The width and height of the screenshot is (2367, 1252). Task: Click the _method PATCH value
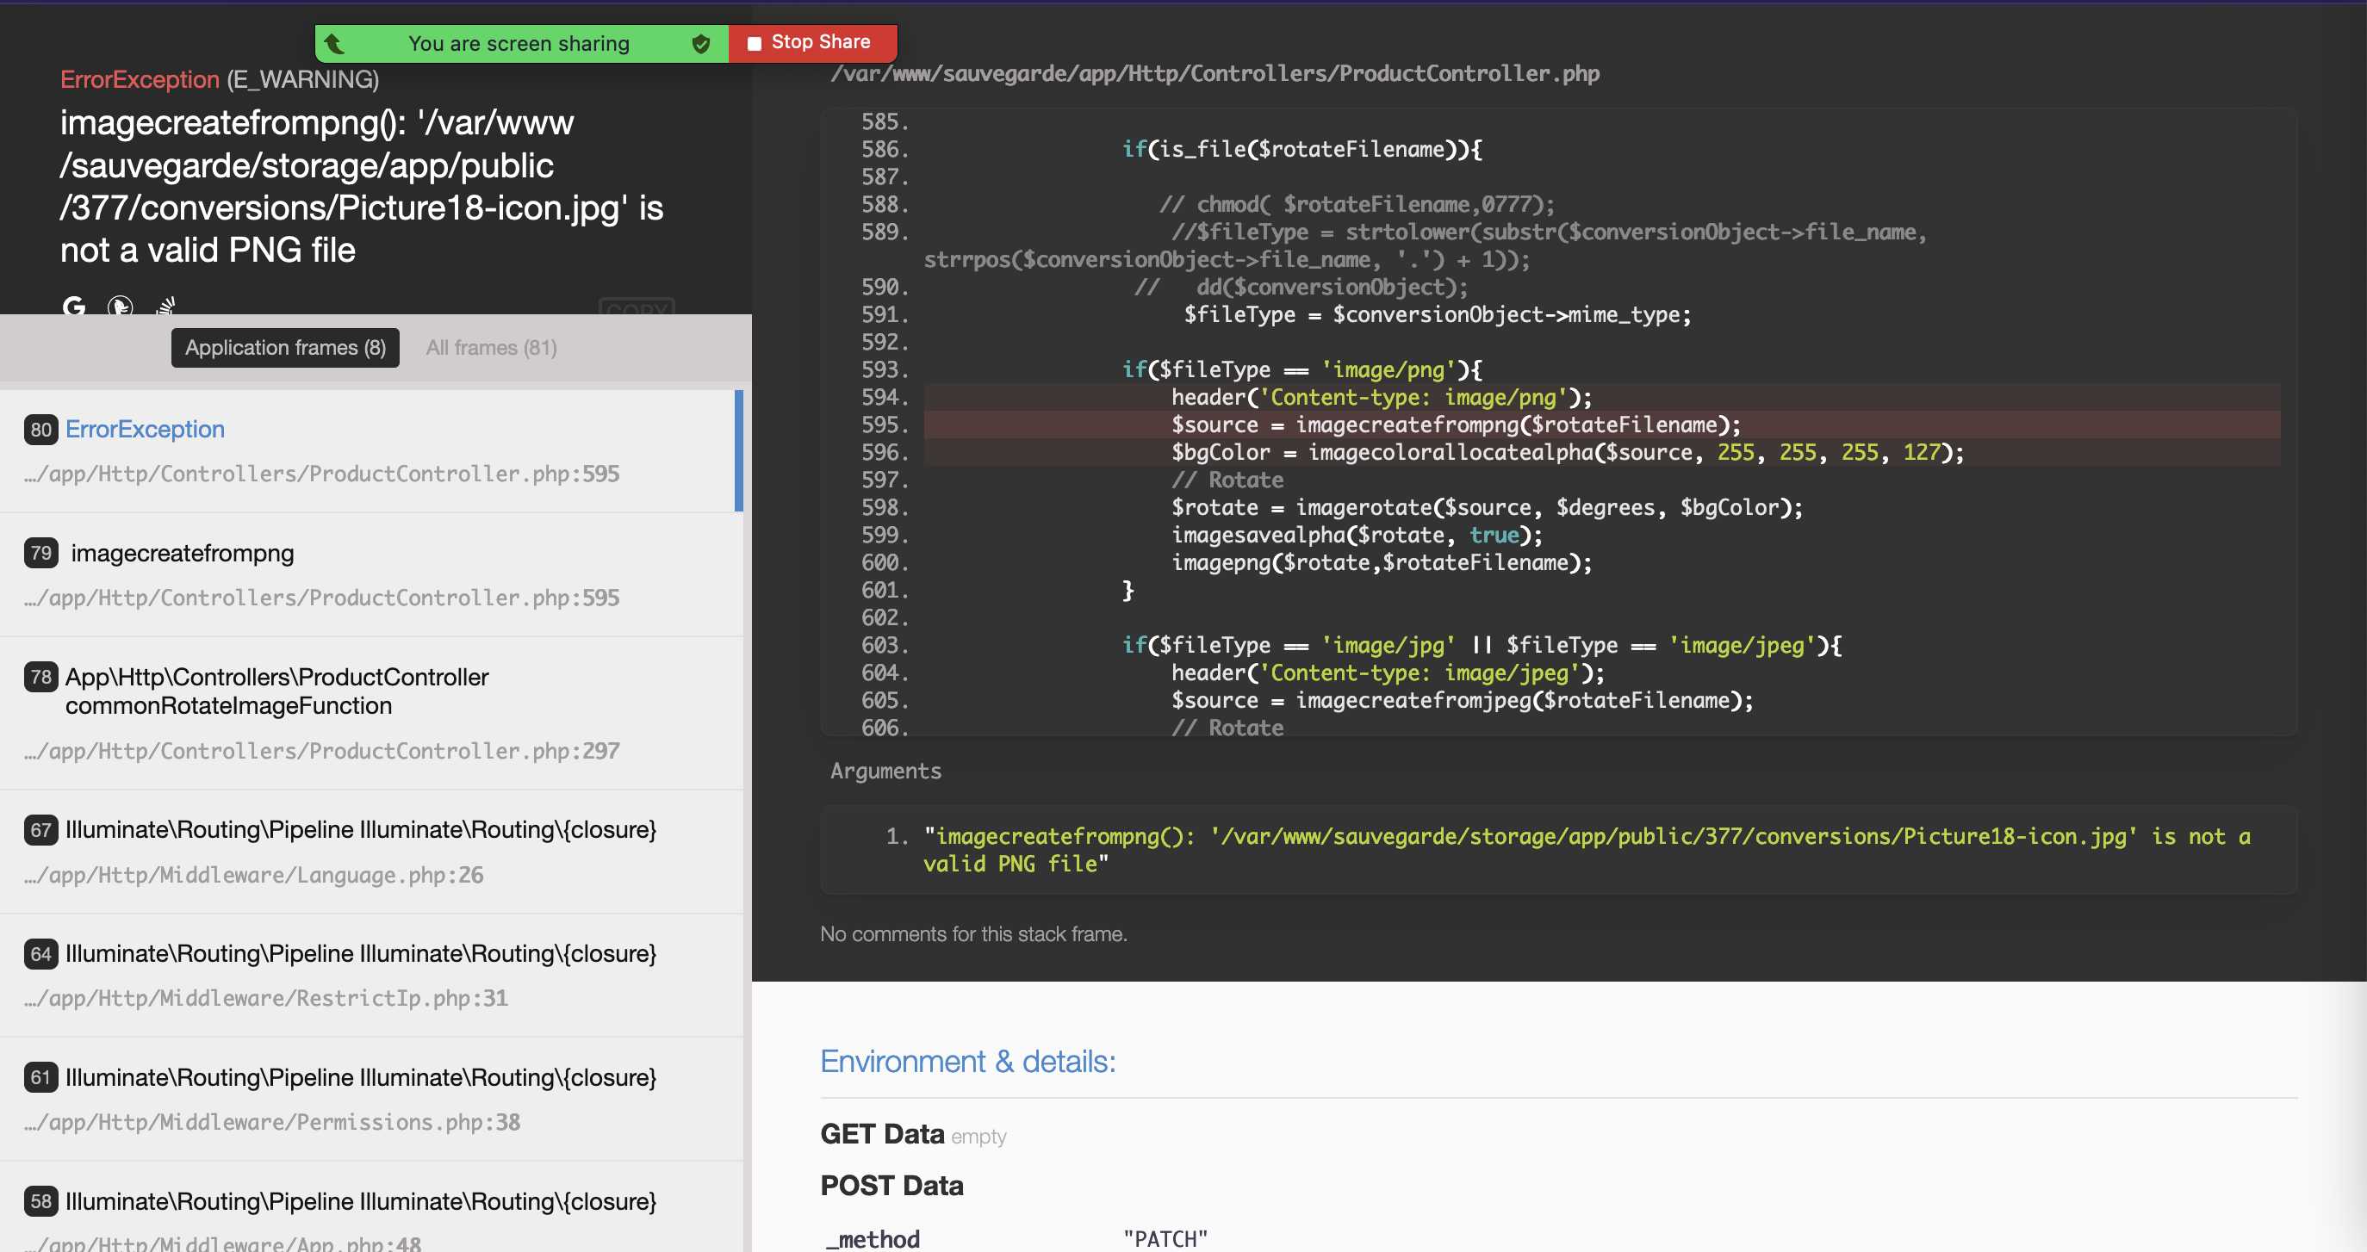point(1165,1238)
